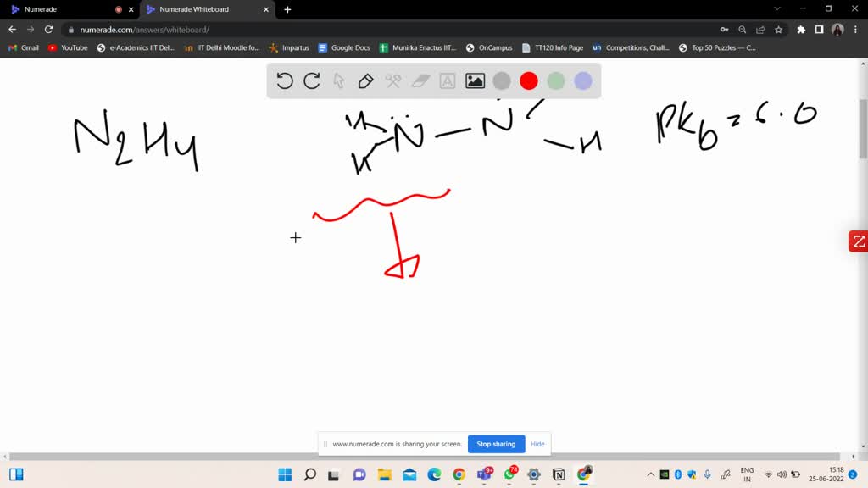Screen dimensions: 868x488
Task: Toggle the browser side panel
Action: pos(820,30)
